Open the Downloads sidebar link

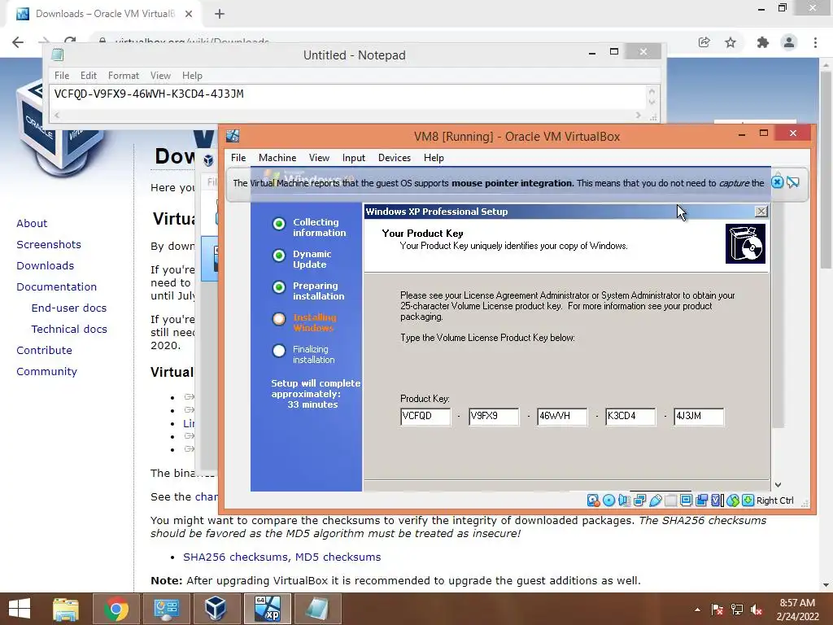click(46, 266)
